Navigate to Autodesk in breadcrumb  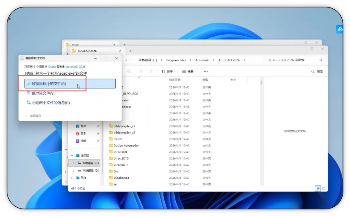(202, 60)
